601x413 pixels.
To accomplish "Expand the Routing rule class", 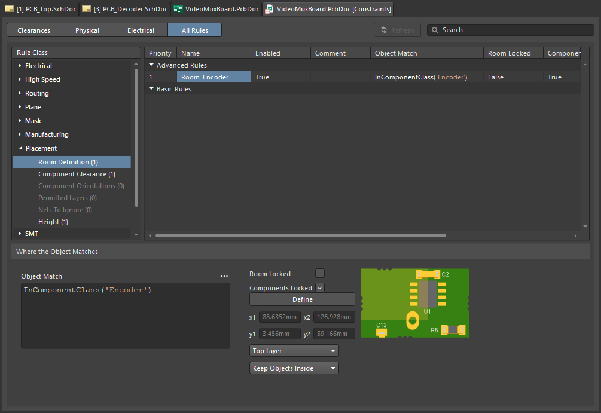I will click(20, 93).
